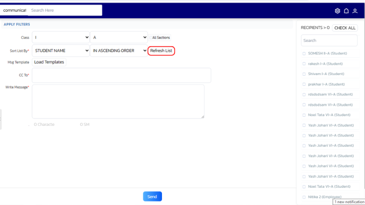Image resolution: width=365 pixels, height=205 pixels.
Task: Check the SOMESH II-A student recipient
Action: pos(304,54)
